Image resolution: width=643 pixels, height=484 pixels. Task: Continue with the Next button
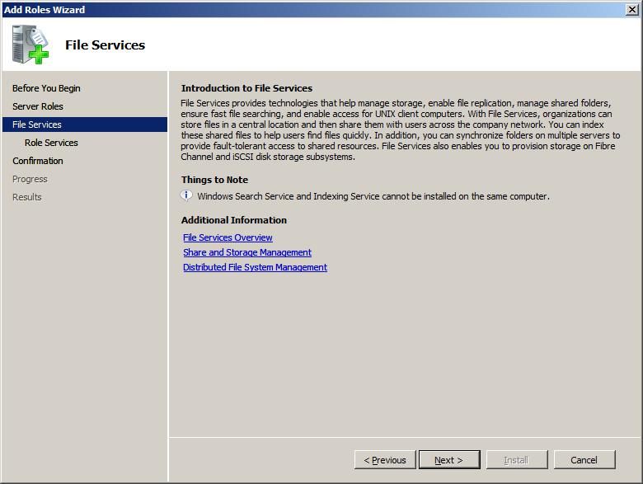tap(449, 460)
